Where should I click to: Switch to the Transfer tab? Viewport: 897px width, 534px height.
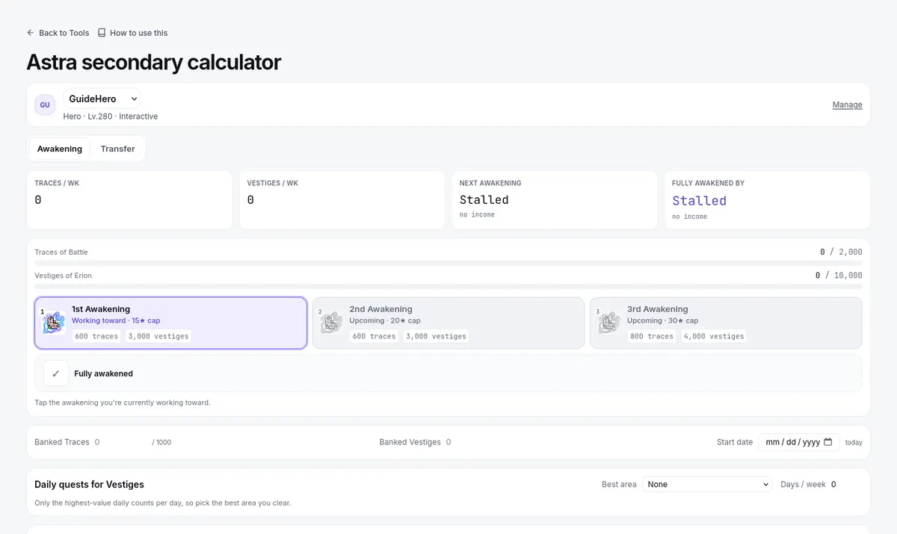[117, 149]
